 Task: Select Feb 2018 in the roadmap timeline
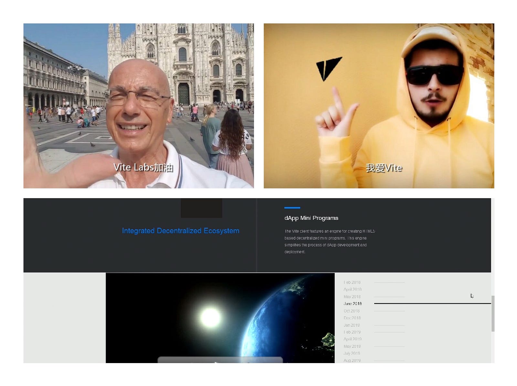(352, 282)
